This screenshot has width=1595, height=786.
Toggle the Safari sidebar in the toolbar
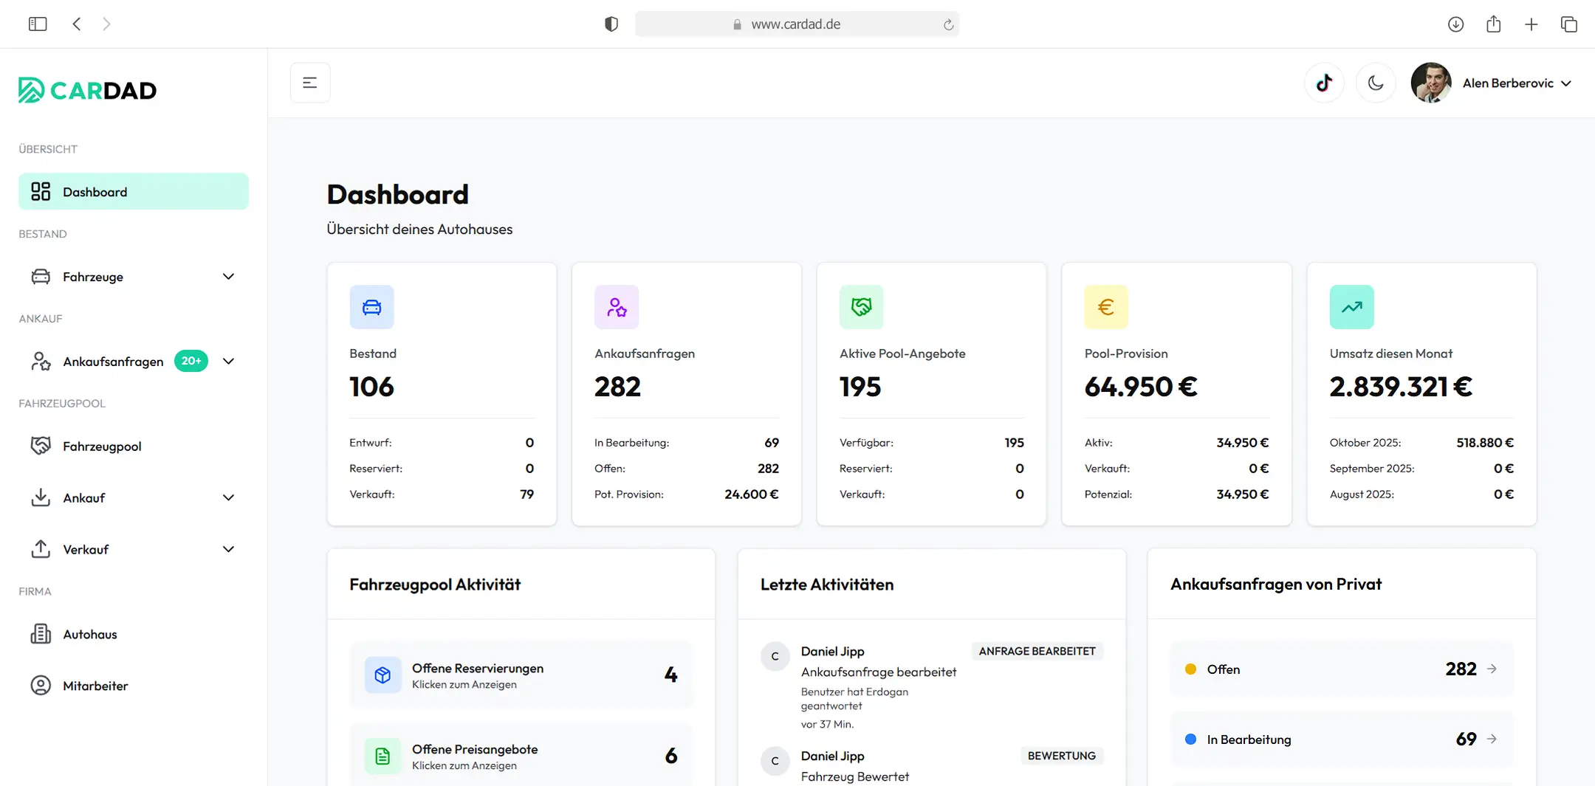coord(38,24)
